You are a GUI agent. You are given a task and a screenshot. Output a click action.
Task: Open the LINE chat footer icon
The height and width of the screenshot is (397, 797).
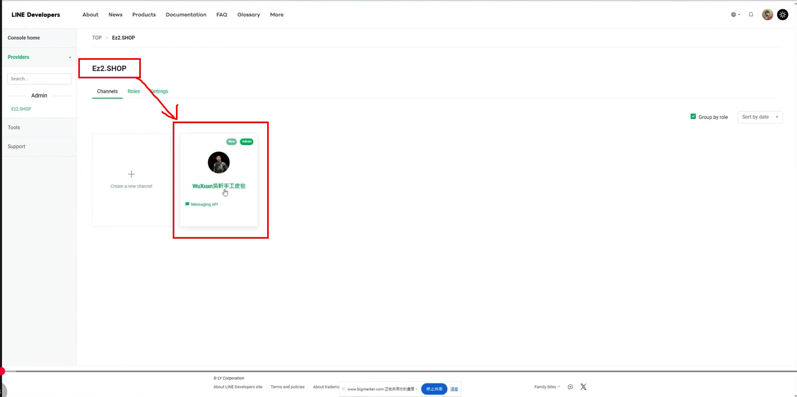tap(570, 386)
